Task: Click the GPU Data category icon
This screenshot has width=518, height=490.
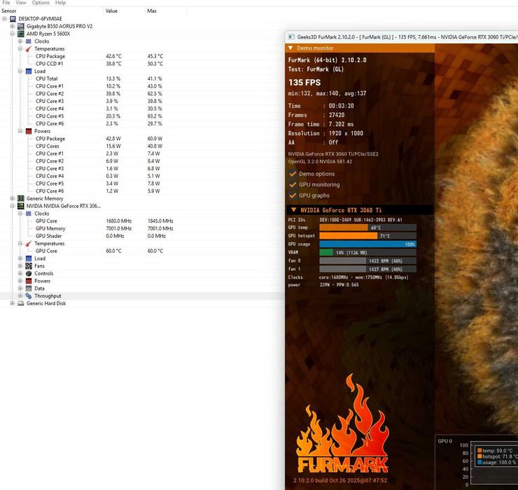Action: click(29, 288)
